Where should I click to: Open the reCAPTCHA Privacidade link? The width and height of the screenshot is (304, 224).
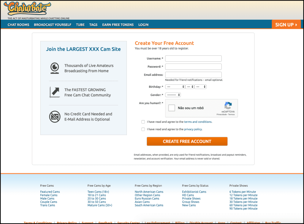[x=221, y=115]
